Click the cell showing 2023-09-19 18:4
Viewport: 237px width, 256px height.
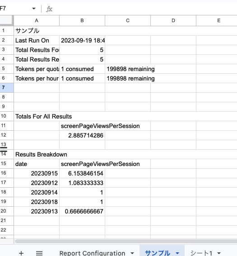82,40
